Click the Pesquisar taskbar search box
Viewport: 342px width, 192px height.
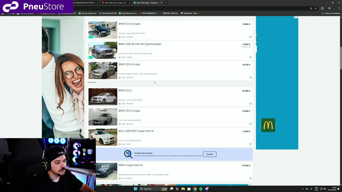pyautogui.click(x=153, y=189)
